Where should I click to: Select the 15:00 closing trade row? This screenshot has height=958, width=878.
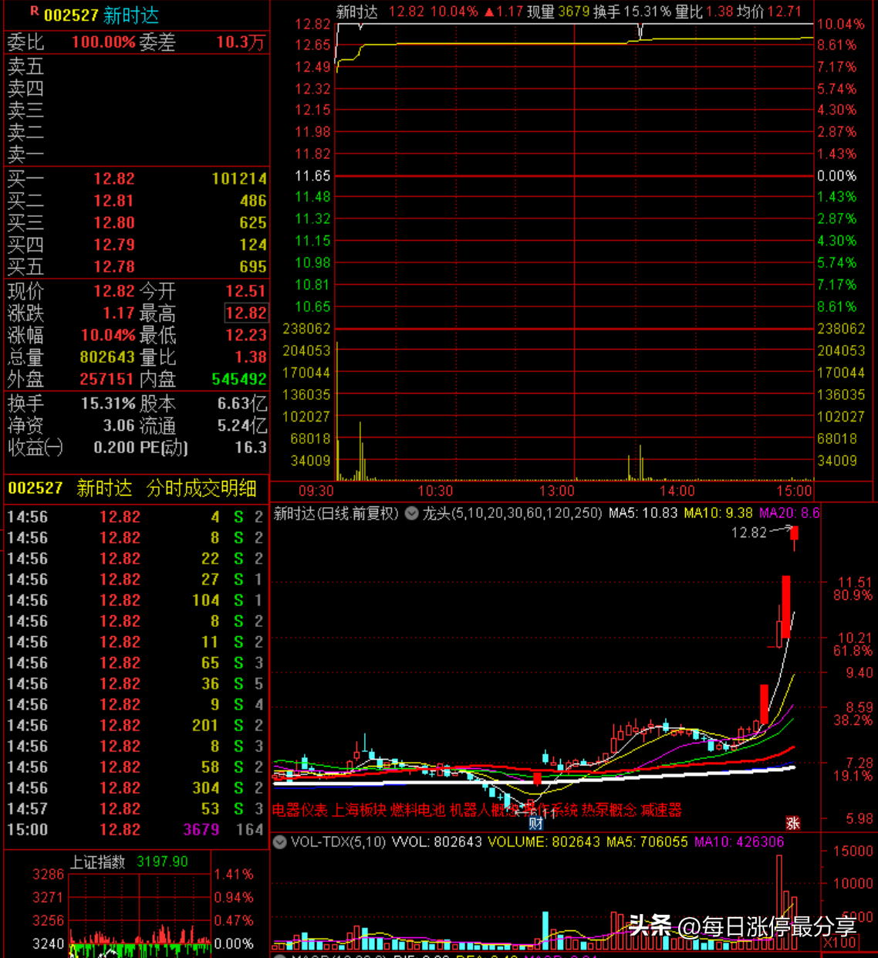(136, 830)
